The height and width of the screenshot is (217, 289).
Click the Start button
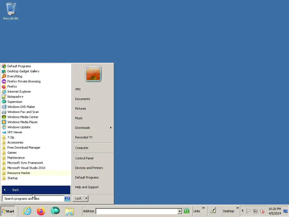(x=8, y=211)
